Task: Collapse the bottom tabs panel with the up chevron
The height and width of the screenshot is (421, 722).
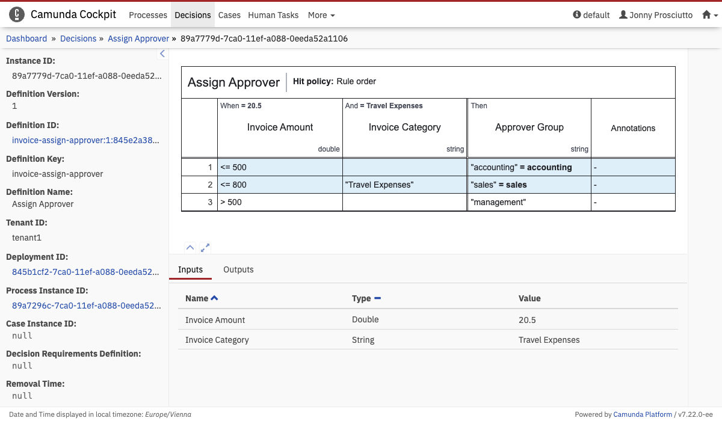Action: [x=190, y=247]
